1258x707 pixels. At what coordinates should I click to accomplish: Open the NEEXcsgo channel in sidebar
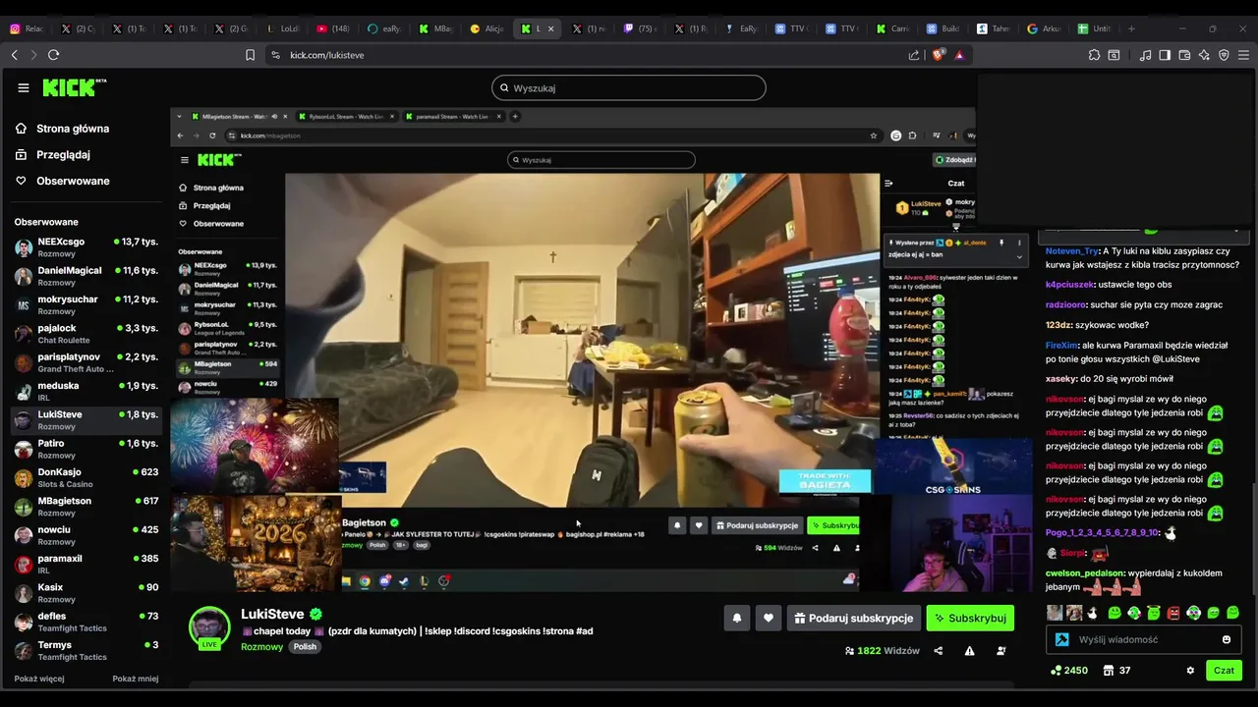pyautogui.click(x=86, y=247)
